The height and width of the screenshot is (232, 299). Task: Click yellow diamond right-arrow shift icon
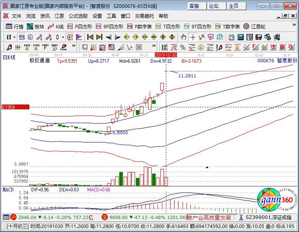click(x=135, y=37)
